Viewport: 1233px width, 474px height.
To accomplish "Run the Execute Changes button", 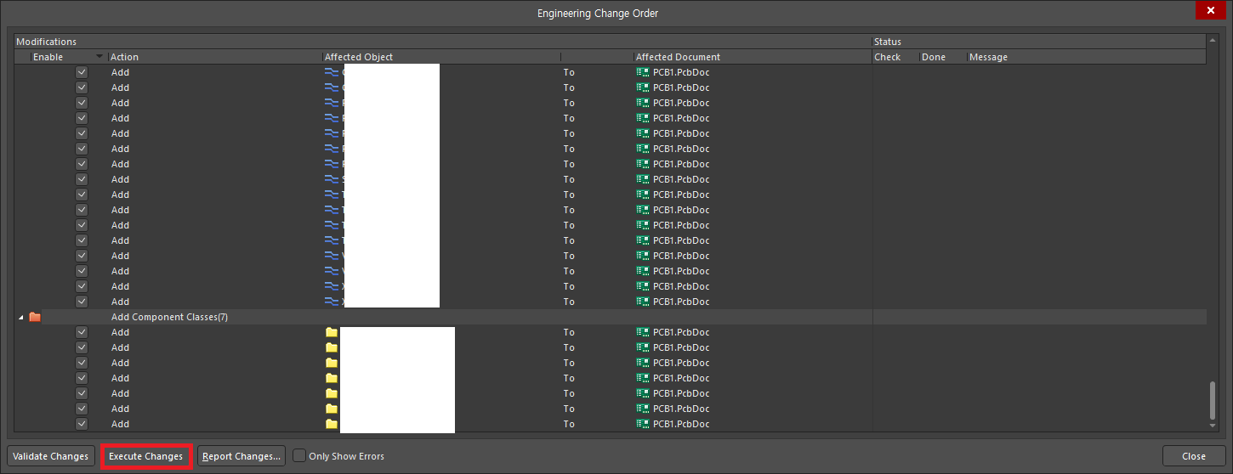I will coord(146,456).
